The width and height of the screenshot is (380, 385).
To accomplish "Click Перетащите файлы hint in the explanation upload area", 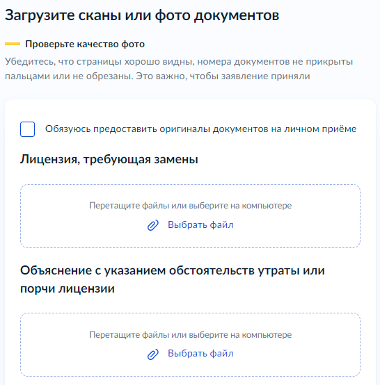I will [x=191, y=335].
